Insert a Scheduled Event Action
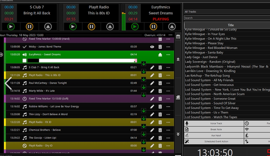270x156 pixels. coord(214,142)
